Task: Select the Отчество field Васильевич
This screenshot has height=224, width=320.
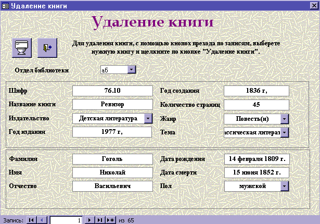Action: (x=112, y=186)
